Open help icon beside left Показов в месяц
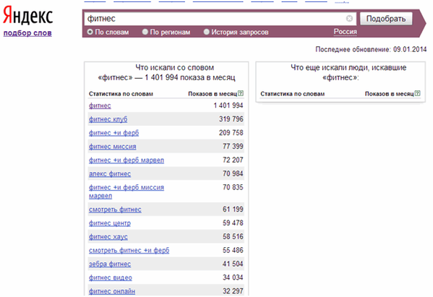This screenshot has height=297, width=433. click(x=241, y=93)
